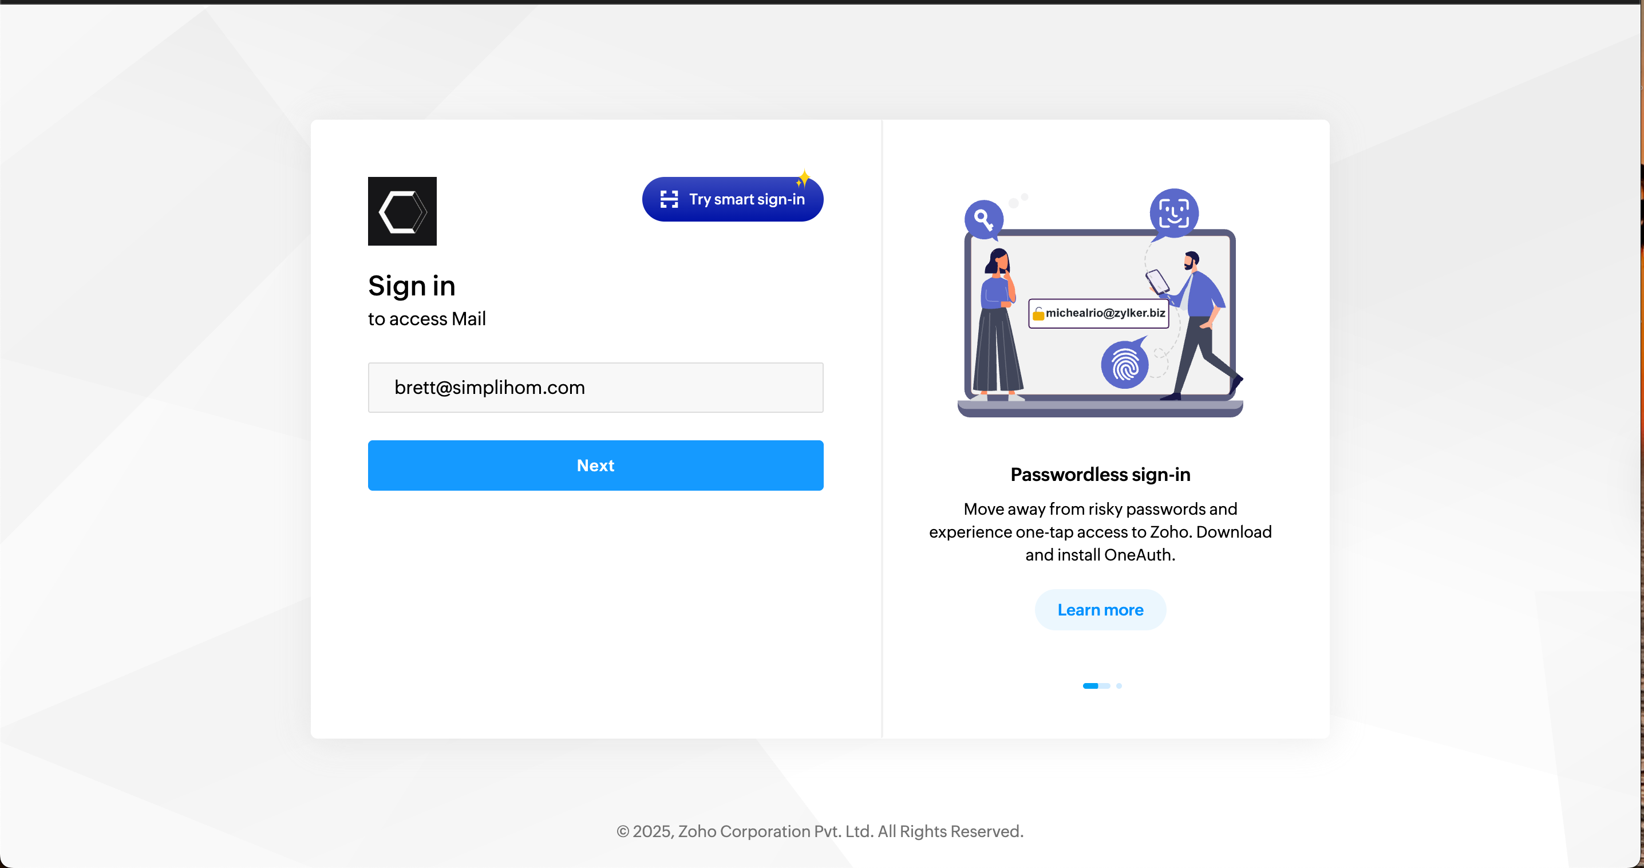This screenshot has height=868, width=1644.
Task: Focus the email field containing brett@simplihom.com
Action: (x=595, y=388)
